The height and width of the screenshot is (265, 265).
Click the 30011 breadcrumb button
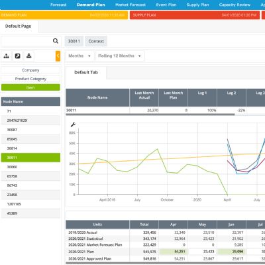[x=74, y=41]
